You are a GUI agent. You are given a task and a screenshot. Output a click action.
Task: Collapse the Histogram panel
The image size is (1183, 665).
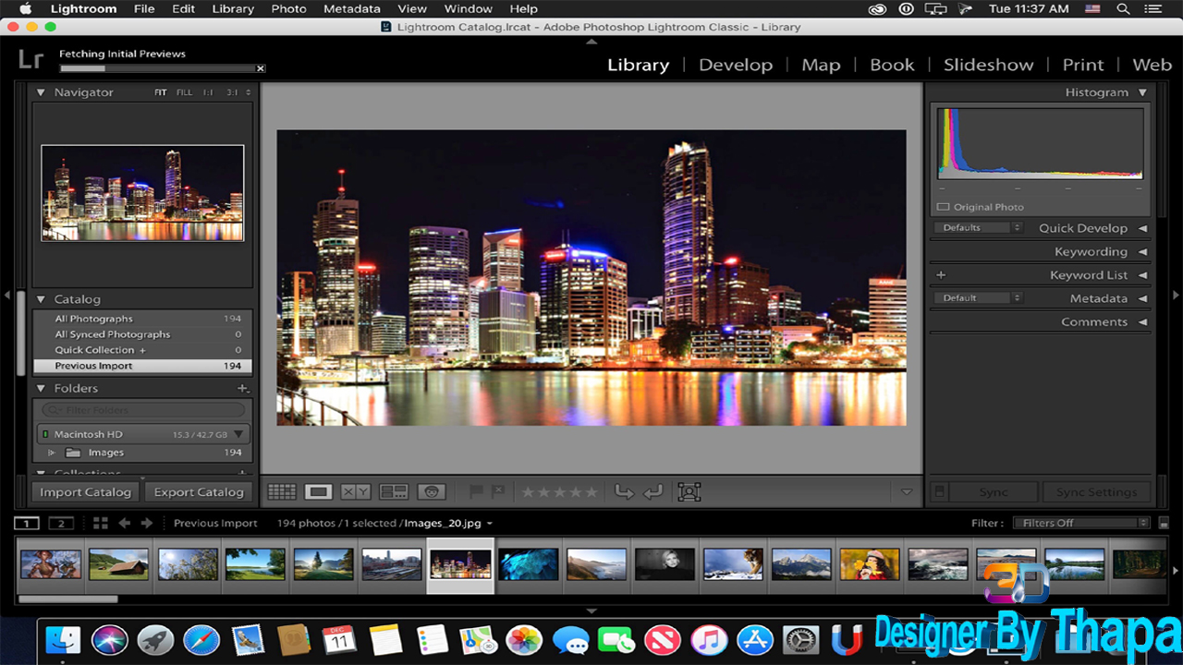(1142, 92)
